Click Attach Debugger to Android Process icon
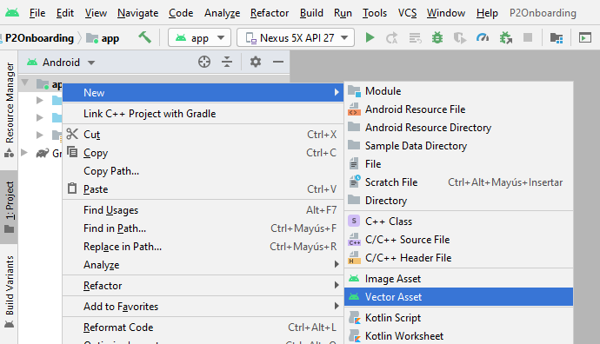The height and width of the screenshot is (344, 600). [505, 38]
